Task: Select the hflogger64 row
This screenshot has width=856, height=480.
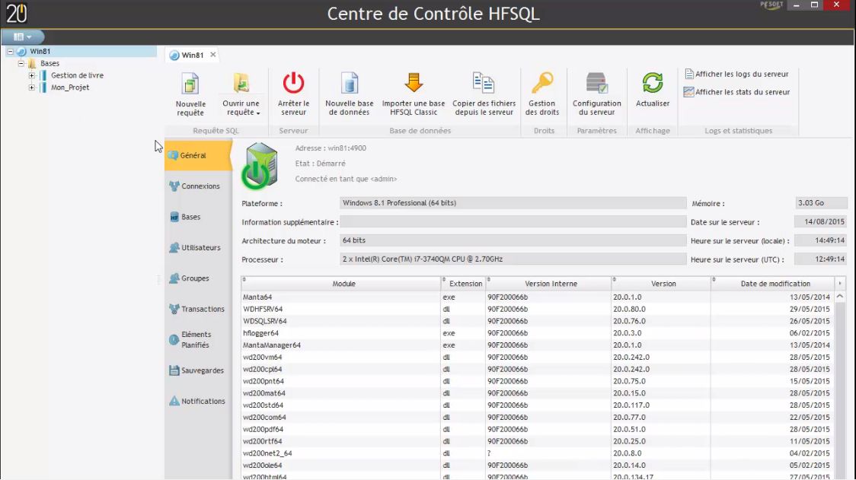Action: tap(537, 333)
